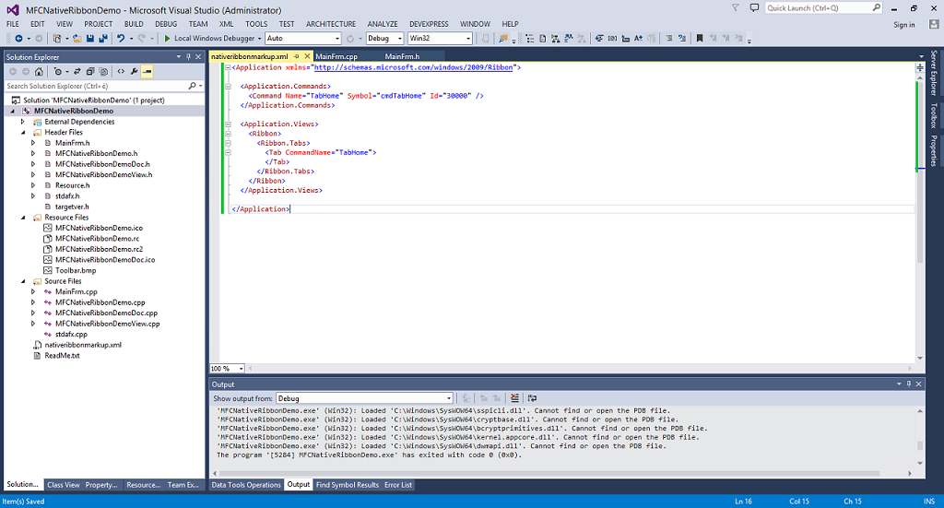944x508 pixels.
Task: Save the current file with Save icon
Action: point(90,39)
